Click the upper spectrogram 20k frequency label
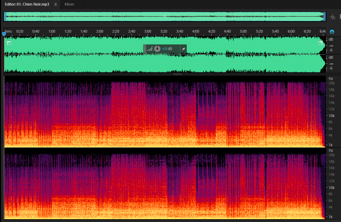The height and width of the screenshot is (222, 341). [332, 83]
